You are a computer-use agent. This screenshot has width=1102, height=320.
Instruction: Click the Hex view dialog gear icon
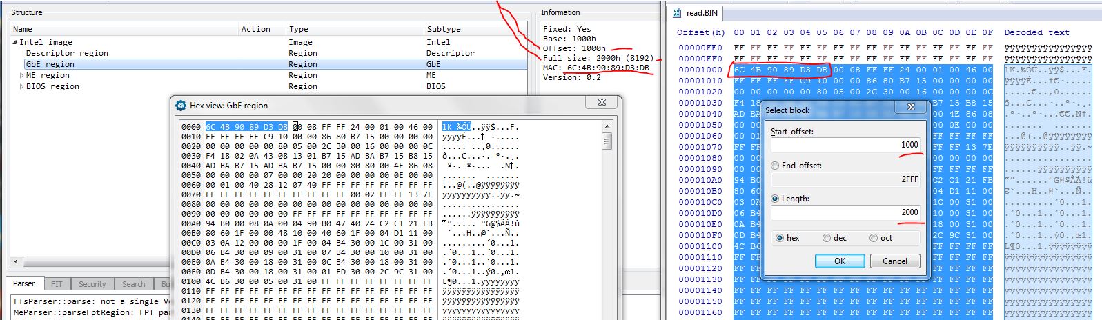tap(181, 106)
